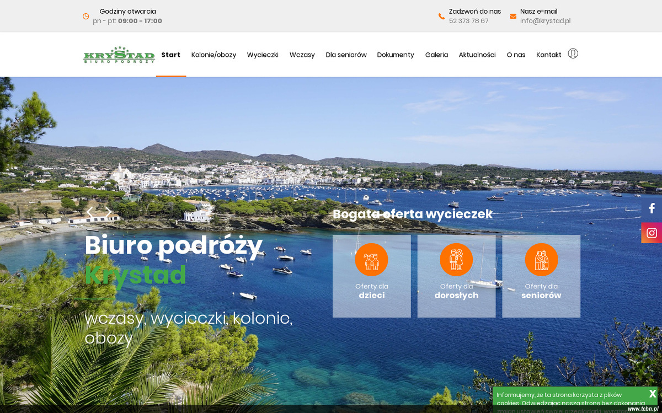Click the user account icon
662x413 pixels.
[x=573, y=53]
